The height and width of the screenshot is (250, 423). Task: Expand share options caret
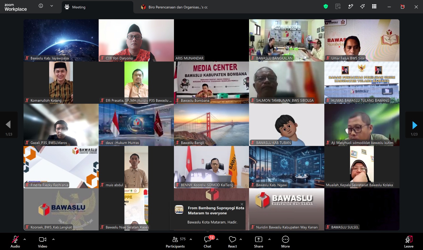click(x=269, y=239)
